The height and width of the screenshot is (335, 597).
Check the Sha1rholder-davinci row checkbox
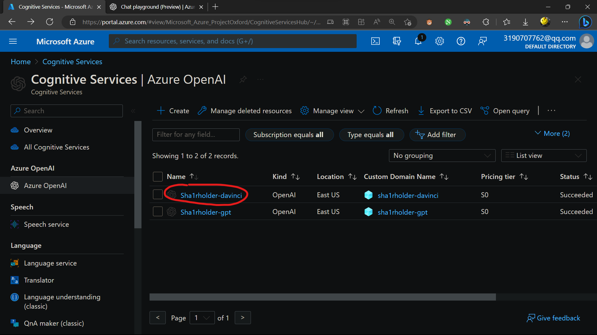158,194
